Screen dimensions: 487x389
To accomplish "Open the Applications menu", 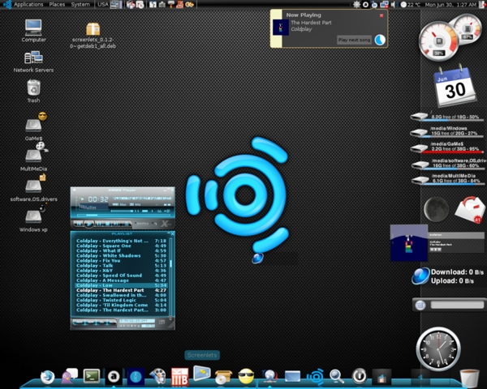I will coord(28,4).
